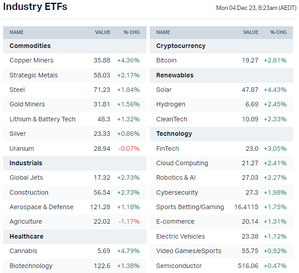The height and width of the screenshot is (273, 299).
Task: Sort left table by VALUE header
Action: coord(103,32)
